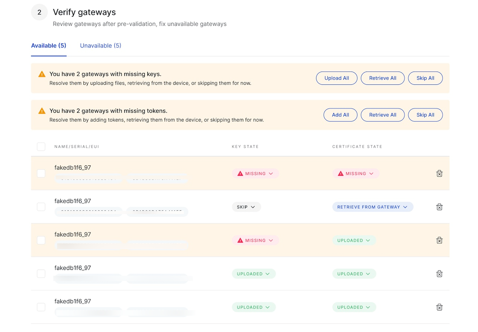This screenshot has width=478, height=332.
Task: Click the Add All button
Action: pos(340,115)
